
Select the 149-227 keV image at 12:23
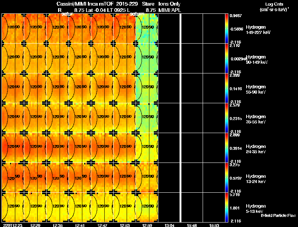click(x=13, y=29)
